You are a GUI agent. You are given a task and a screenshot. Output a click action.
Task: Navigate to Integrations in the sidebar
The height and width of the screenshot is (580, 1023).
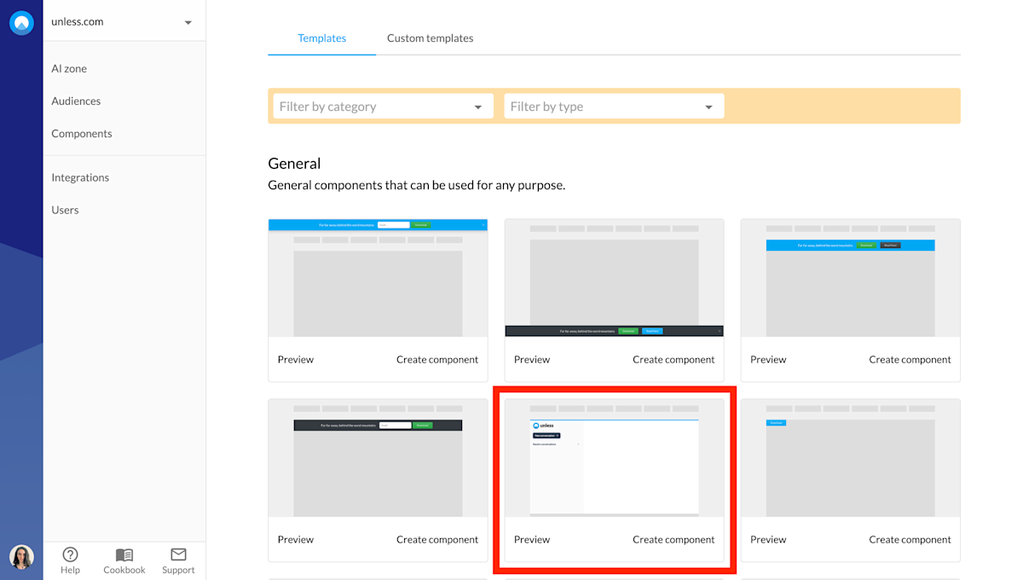pos(80,177)
